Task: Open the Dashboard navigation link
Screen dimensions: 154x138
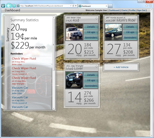Action: [x=114, y=10]
